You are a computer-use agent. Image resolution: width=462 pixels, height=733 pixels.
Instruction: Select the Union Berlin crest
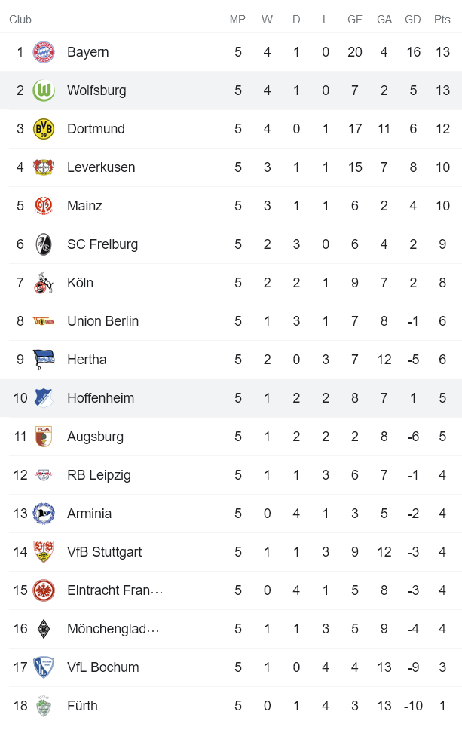tap(44, 321)
